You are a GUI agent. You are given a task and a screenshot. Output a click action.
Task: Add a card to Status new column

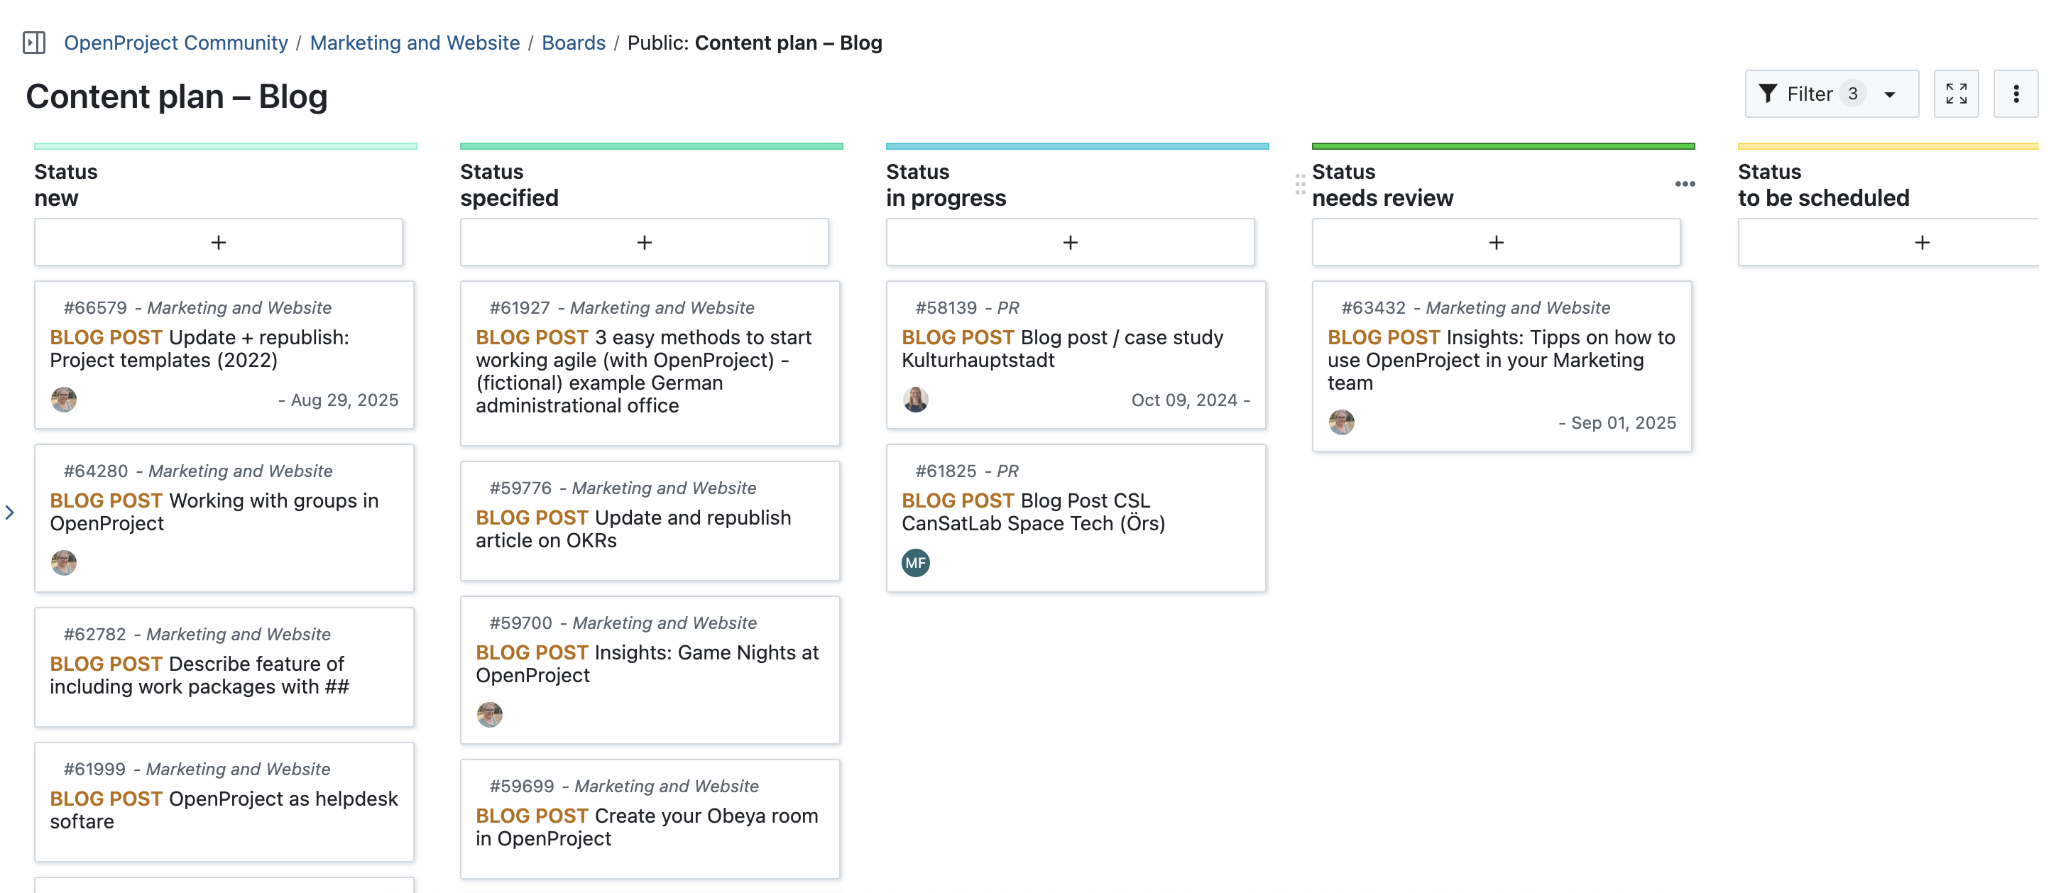[x=219, y=242]
